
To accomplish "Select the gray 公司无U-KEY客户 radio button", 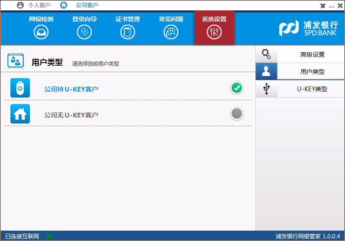I will point(236,114).
